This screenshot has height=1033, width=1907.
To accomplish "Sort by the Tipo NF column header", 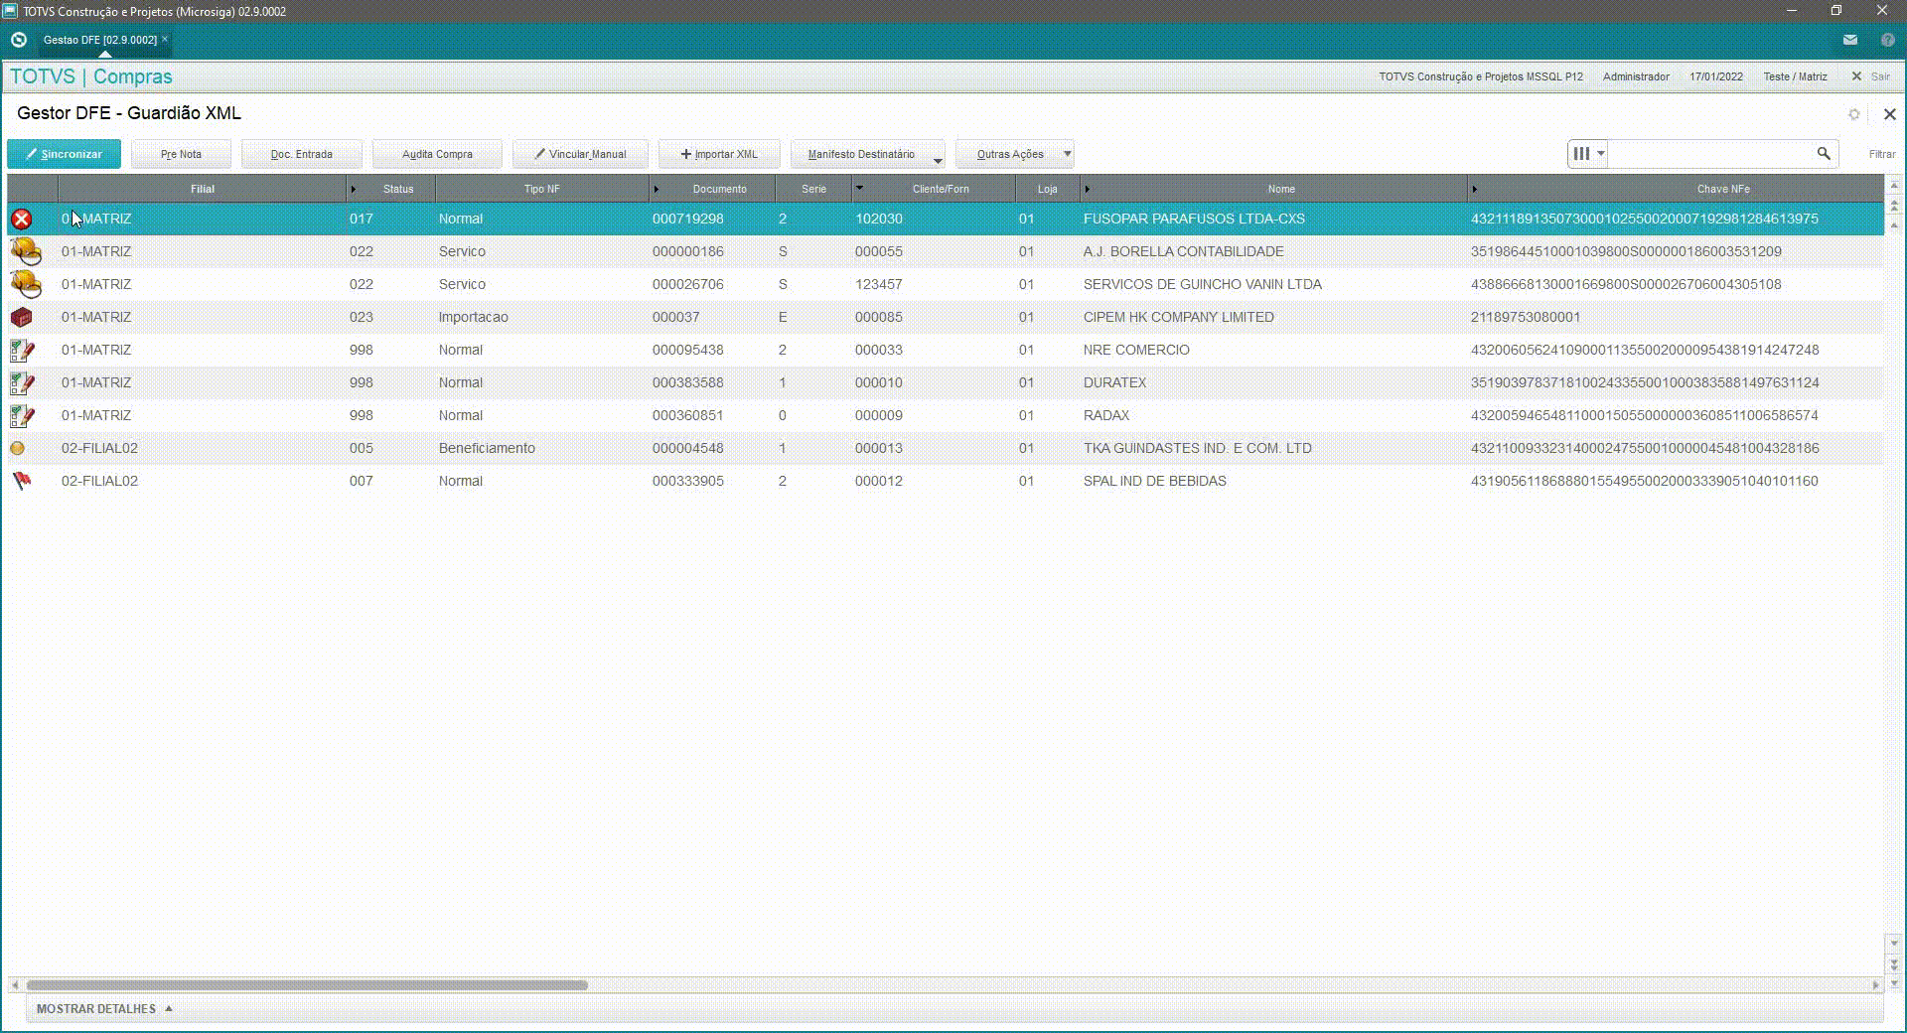I will pyautogui.click(x=542, y=189).
